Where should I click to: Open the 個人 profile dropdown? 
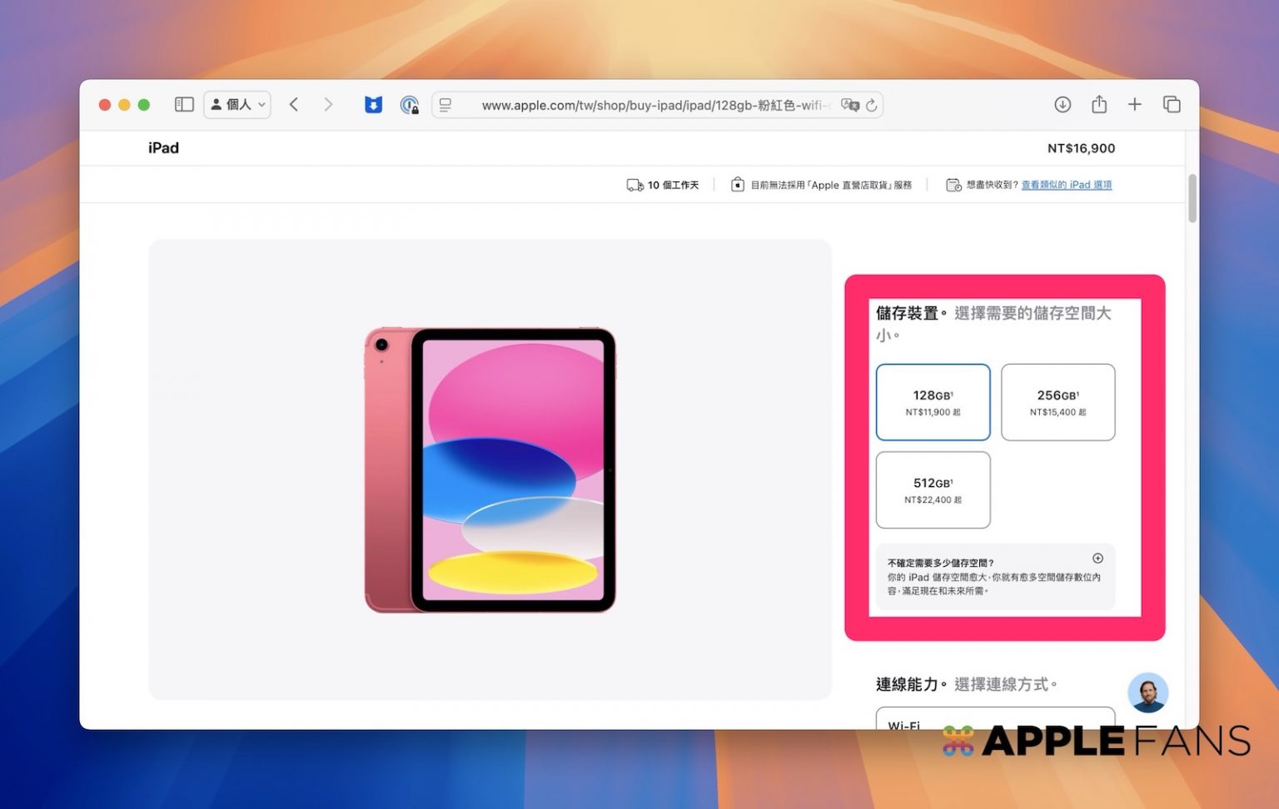pyautogui.click(x=237, y=104)
